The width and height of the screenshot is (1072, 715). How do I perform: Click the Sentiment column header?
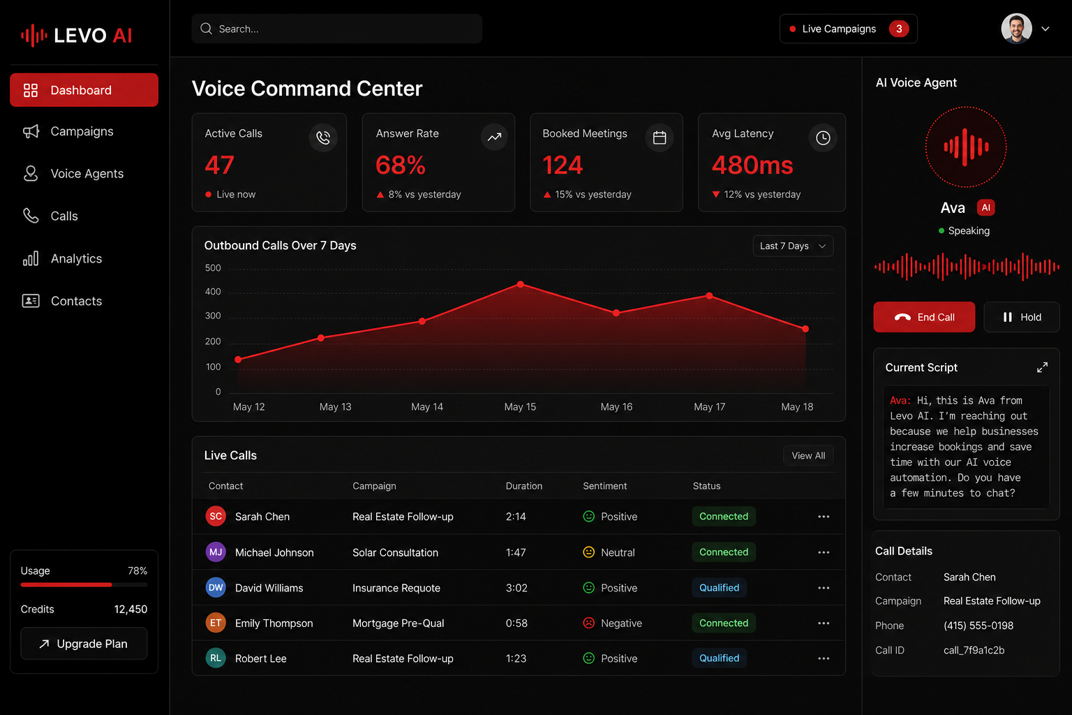tap(604, 486)
